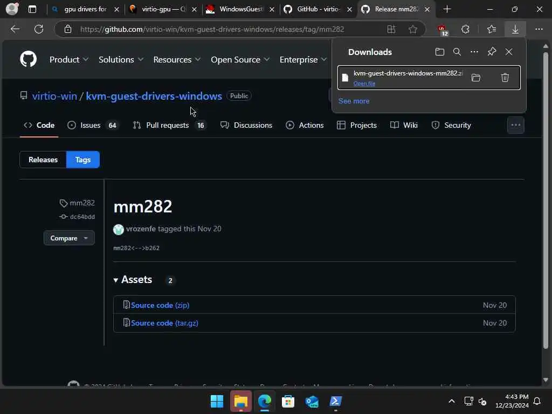Open the Security tab

(x=451, y=125)
